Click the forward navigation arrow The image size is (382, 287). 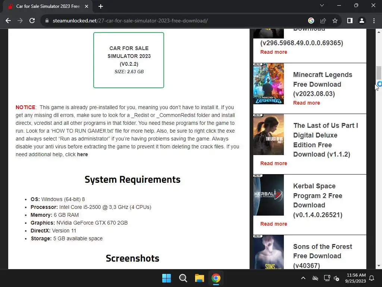pos(20,21)
